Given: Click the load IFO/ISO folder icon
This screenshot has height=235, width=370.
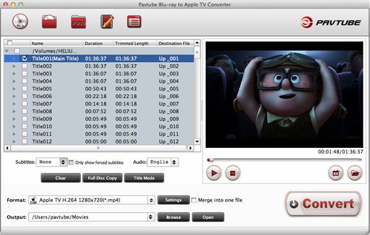Looking at the screenshot, I should (x=78, y=22).
